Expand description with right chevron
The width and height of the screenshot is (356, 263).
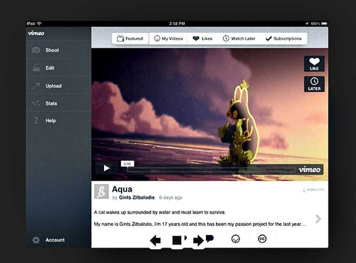tap(318, 218)
